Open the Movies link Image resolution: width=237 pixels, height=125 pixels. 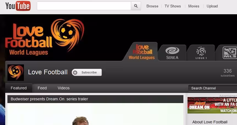pyautogui.click(x=194, y=6)
